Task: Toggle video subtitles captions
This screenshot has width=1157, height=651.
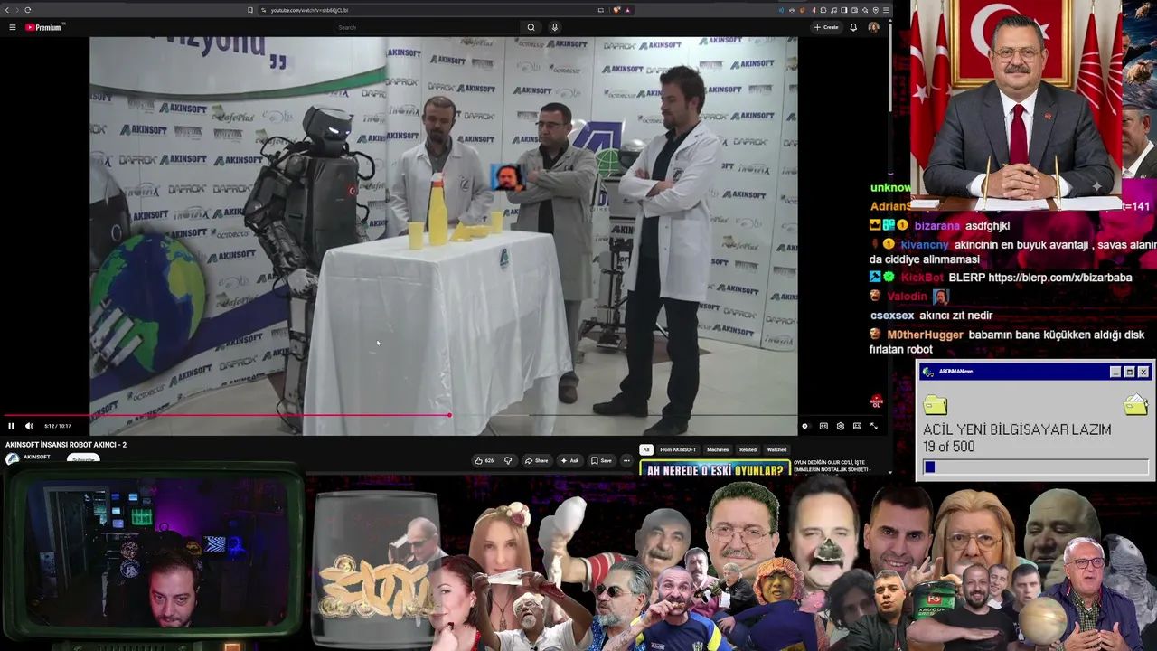Action: click(823, 426)
